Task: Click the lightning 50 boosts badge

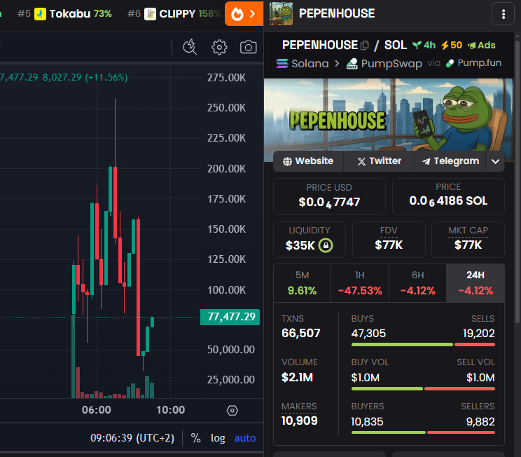Action: [452, 46]
